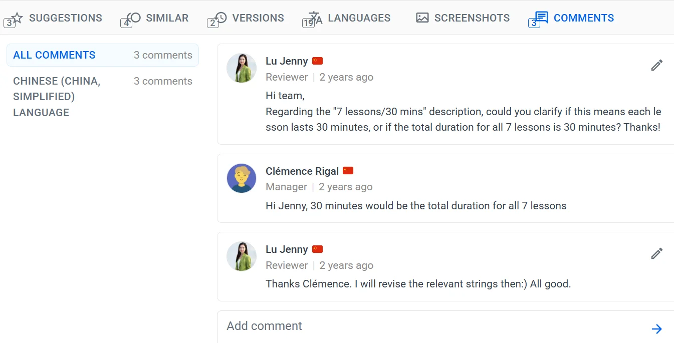This screenshot has width=674, height=343.
Task: Send comment with the arrow icon
Action: point(656,329)
